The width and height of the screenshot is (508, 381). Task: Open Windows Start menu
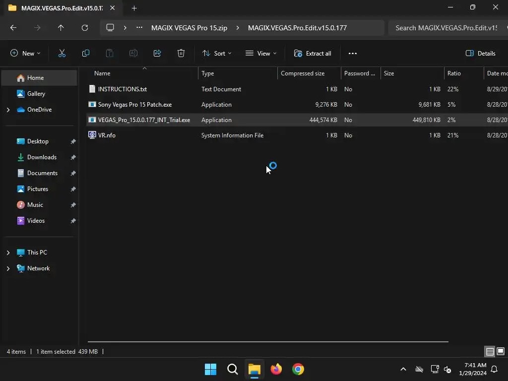(210, 369)
